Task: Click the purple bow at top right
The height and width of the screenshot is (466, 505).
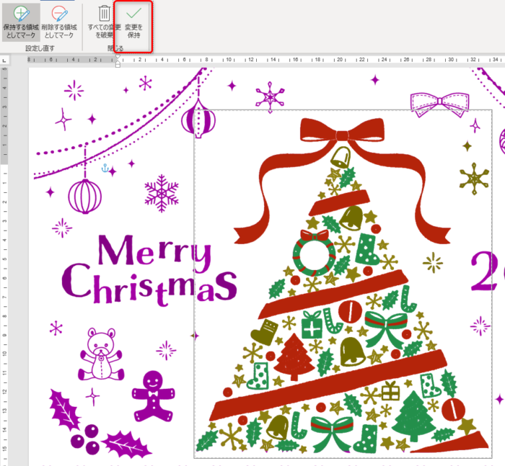Action: (x=439, y=104)
